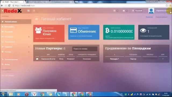Click the sponsor card Пазухина Юлия
Viewport: 172px width, 97px height.
point(49,33)
